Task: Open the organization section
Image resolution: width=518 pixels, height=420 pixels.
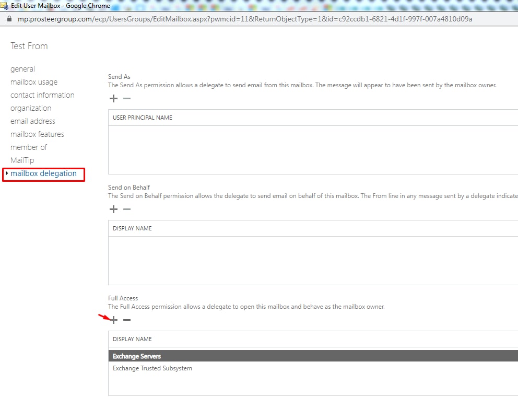Action: pos(31,108)
